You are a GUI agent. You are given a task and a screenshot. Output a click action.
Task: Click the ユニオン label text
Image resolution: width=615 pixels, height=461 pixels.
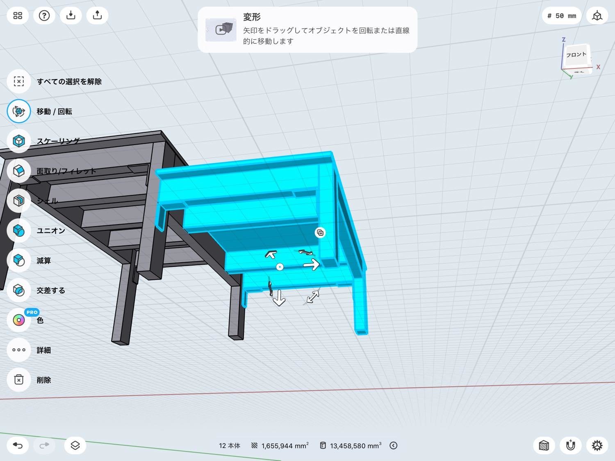click(x=51, y=231)
